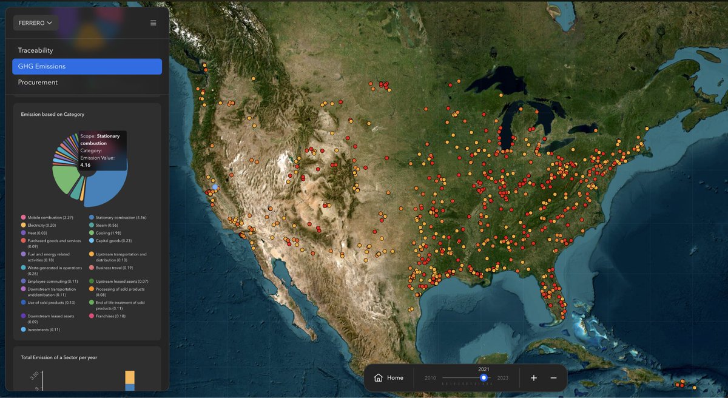Select the Procurement menu item
Viewport: 728px width, 398px height.
[87, 82]
